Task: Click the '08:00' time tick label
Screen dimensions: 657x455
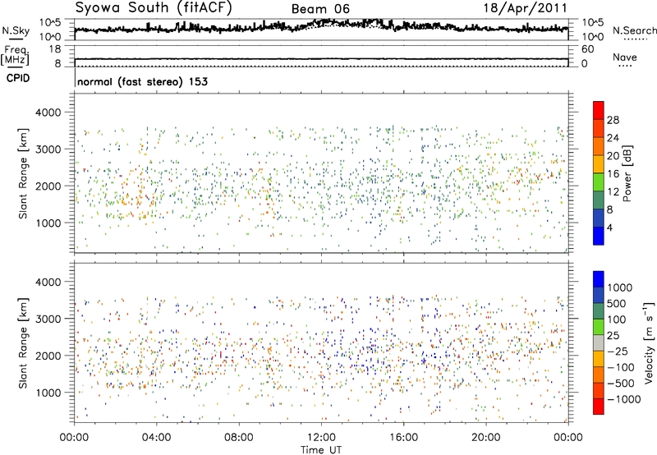Action: pos(239,438)
